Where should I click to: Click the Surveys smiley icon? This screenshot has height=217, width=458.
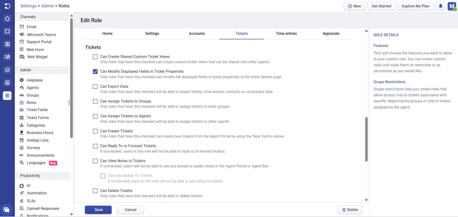coord(21,148)
